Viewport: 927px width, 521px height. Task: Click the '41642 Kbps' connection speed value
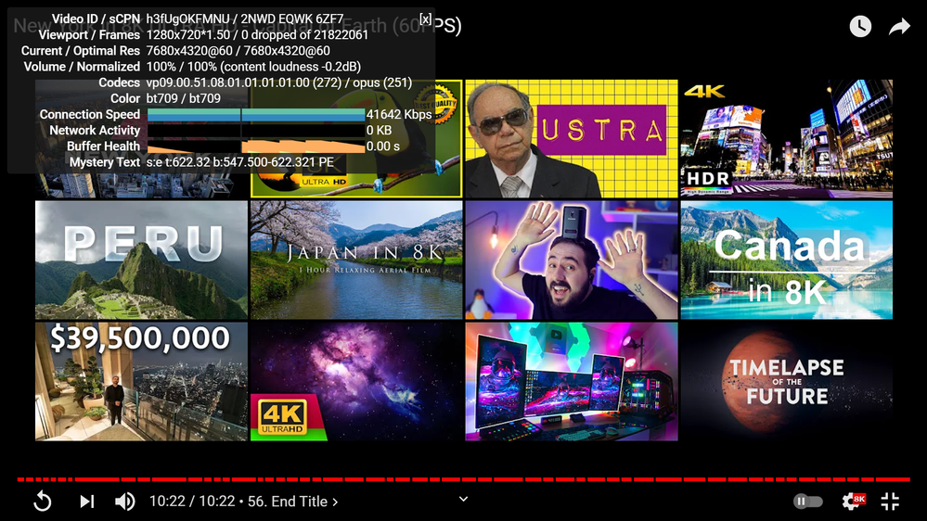(399, 115)
